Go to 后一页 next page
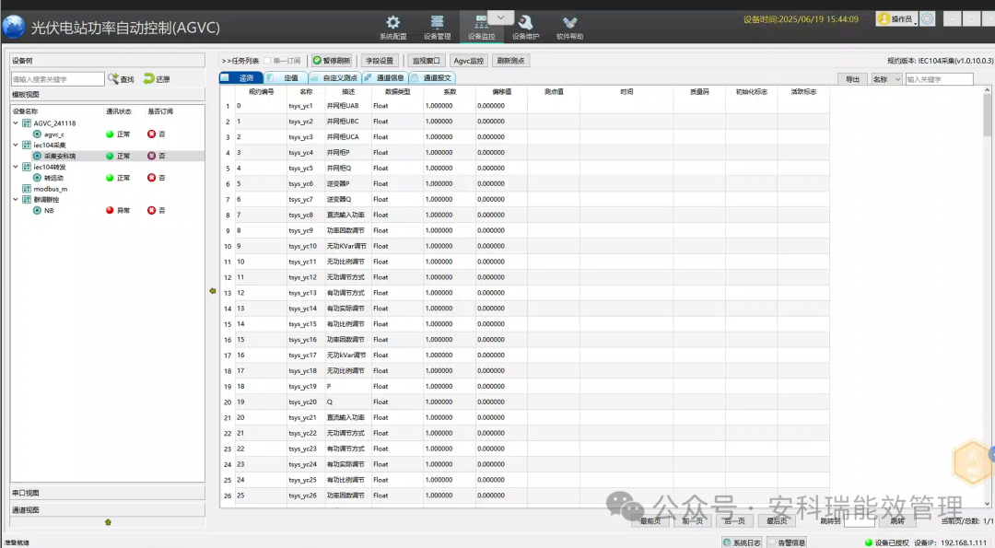995x548 pixels. 734,520
